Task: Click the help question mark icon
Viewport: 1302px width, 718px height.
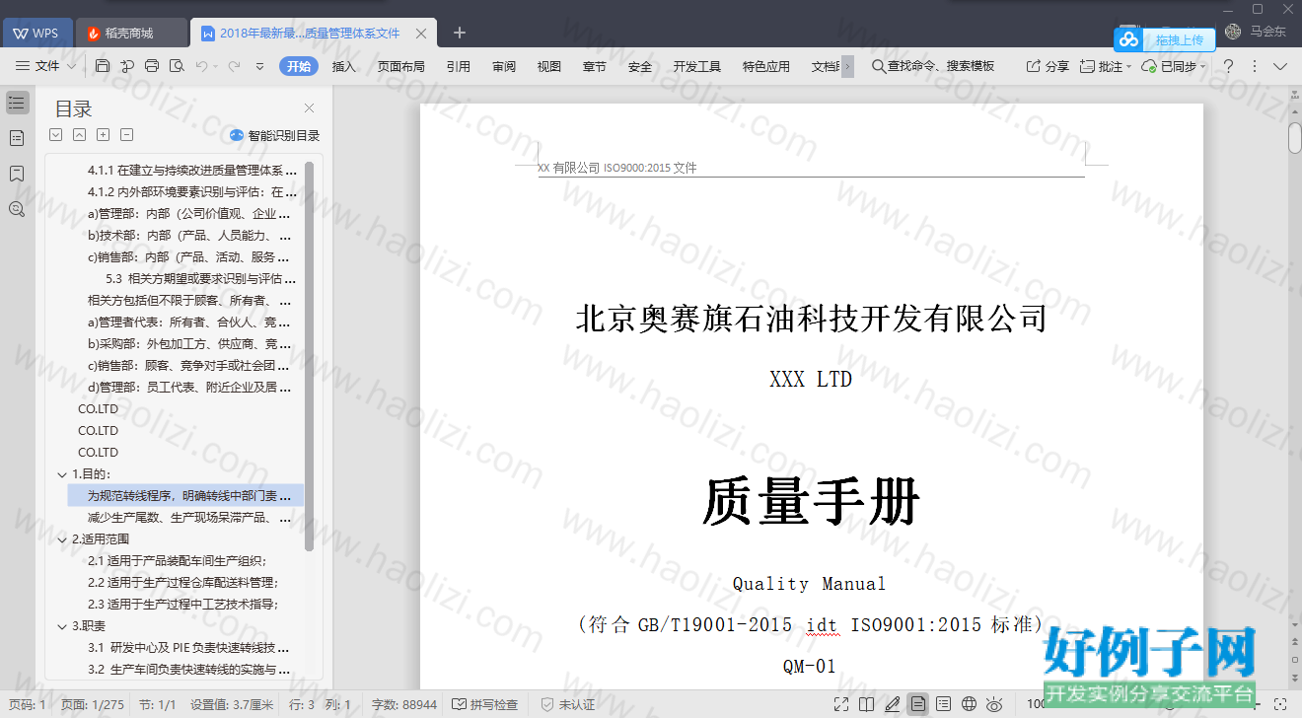Action: 1229,66
